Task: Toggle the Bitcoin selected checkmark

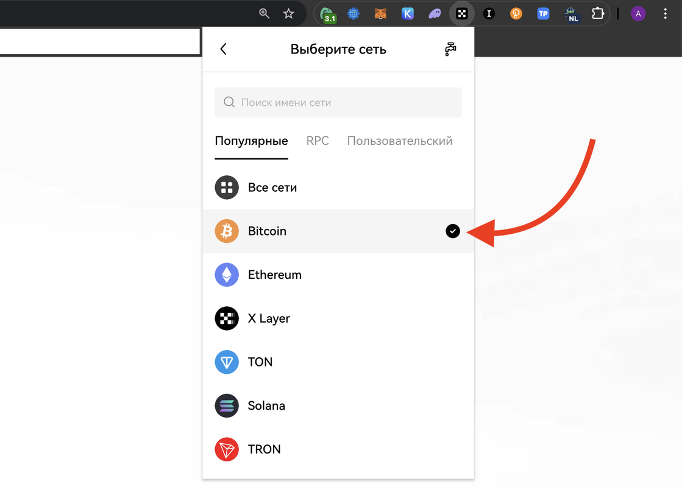Action: pos(453,231)
